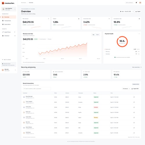Screen dimensions: 145x145
Task: Click the 96.8% acceptance donut ring
Action: point(122,41)
